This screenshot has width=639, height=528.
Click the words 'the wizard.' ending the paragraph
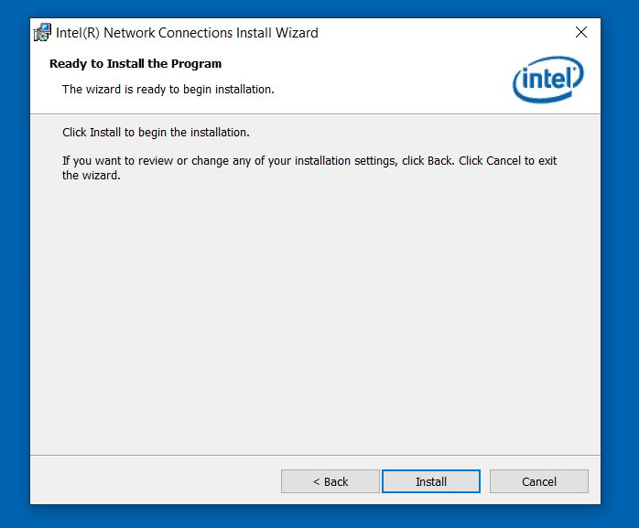click(x=92, y=176)
